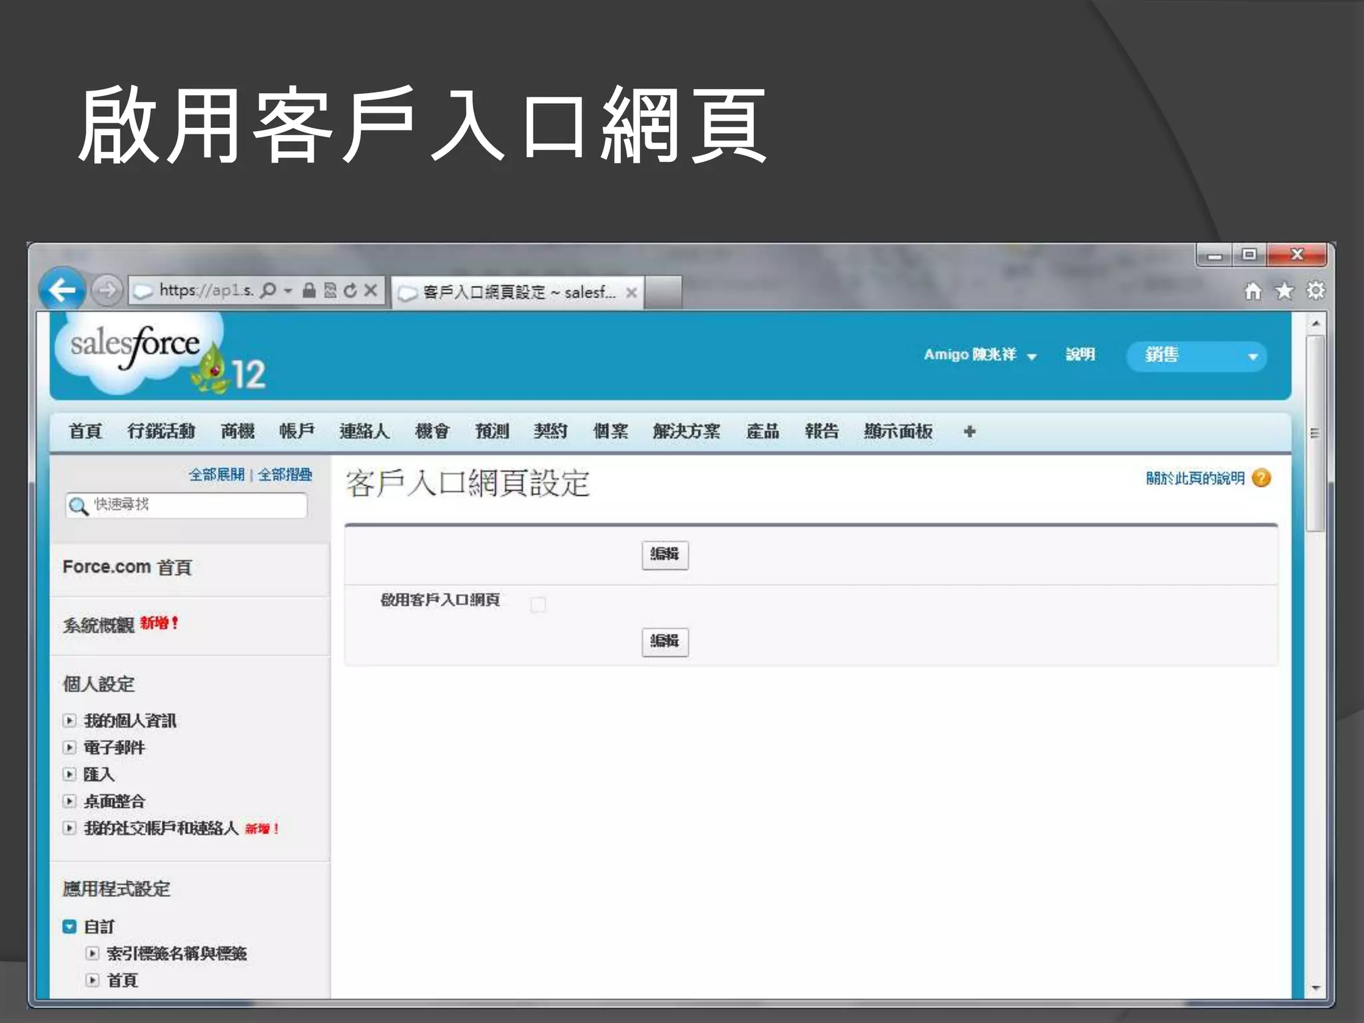Click the plus icon for all tabs

click(x=970, y=432)
